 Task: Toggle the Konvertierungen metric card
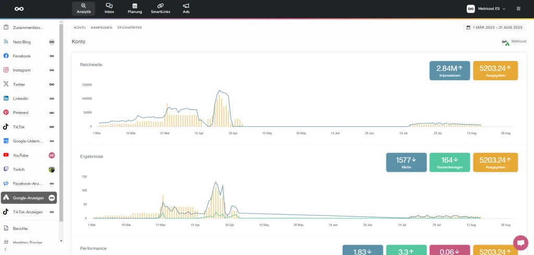coord(450,162)
